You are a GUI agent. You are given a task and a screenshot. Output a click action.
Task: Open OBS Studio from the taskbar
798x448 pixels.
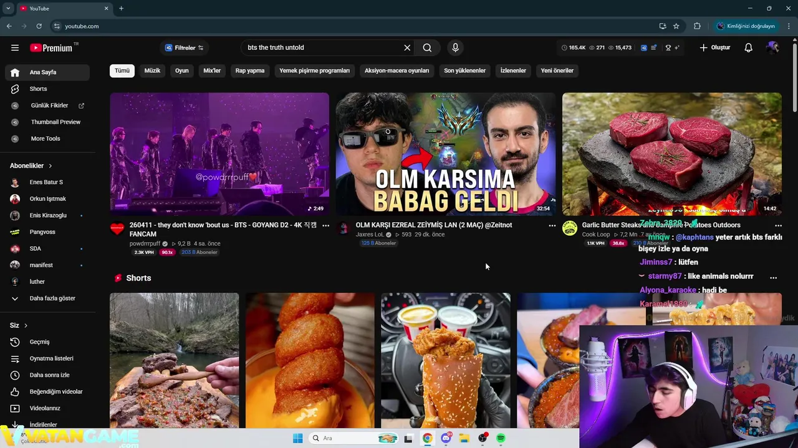[x=483, y=438]
